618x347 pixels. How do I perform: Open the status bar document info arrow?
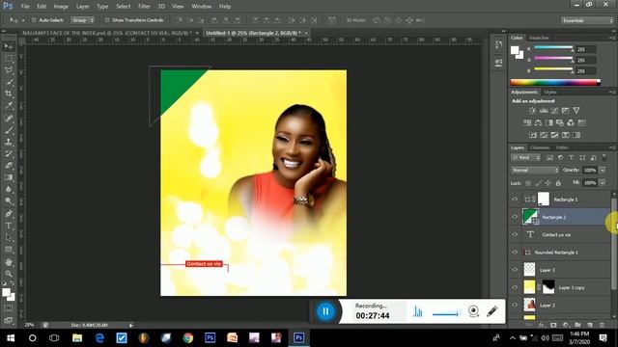(131, 326)
